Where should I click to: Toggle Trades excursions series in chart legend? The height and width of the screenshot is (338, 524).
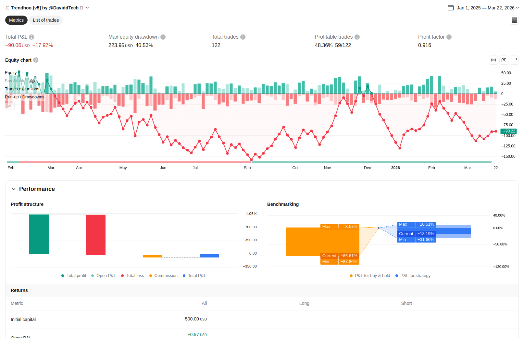(22, 89)
